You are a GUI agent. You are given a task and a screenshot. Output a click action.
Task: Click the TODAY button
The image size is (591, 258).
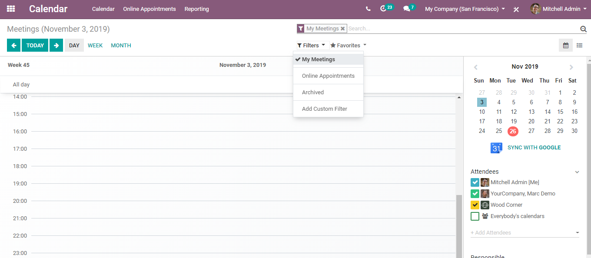35,45
